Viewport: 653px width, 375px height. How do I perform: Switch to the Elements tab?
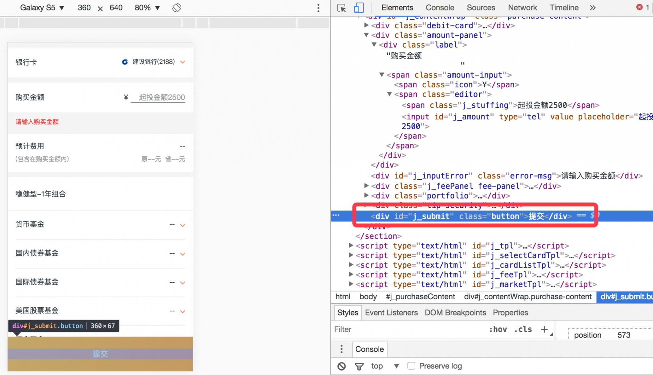click(x=397, y=8)
